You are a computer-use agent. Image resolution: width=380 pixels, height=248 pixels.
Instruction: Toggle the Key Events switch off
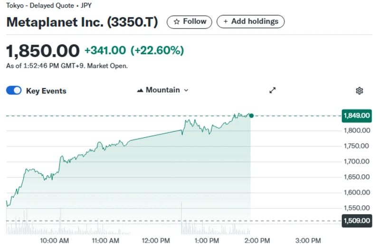pyautogui.click(x=14, y=91)
